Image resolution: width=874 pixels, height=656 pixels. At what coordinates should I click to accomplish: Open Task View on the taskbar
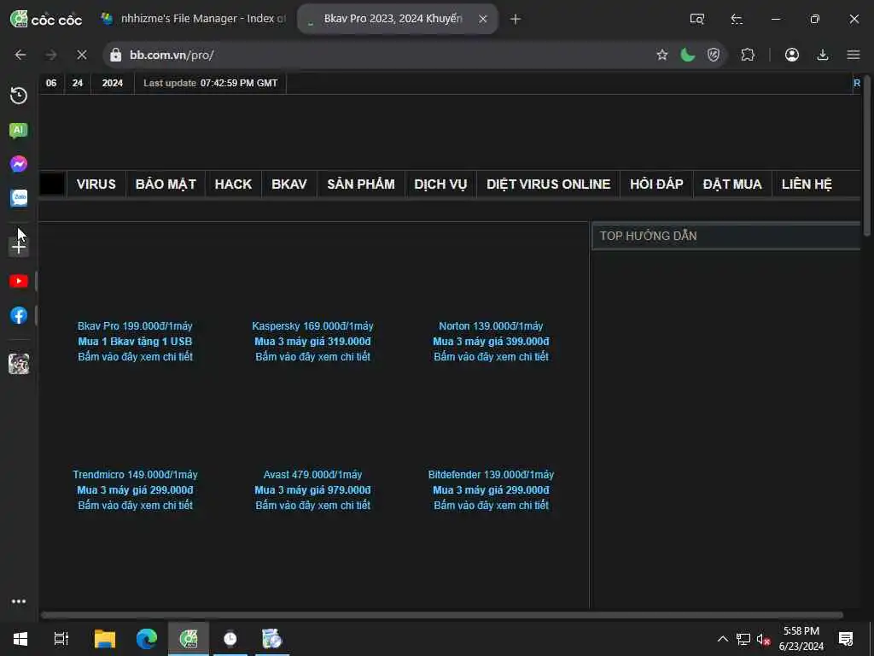tap(61, 639)
